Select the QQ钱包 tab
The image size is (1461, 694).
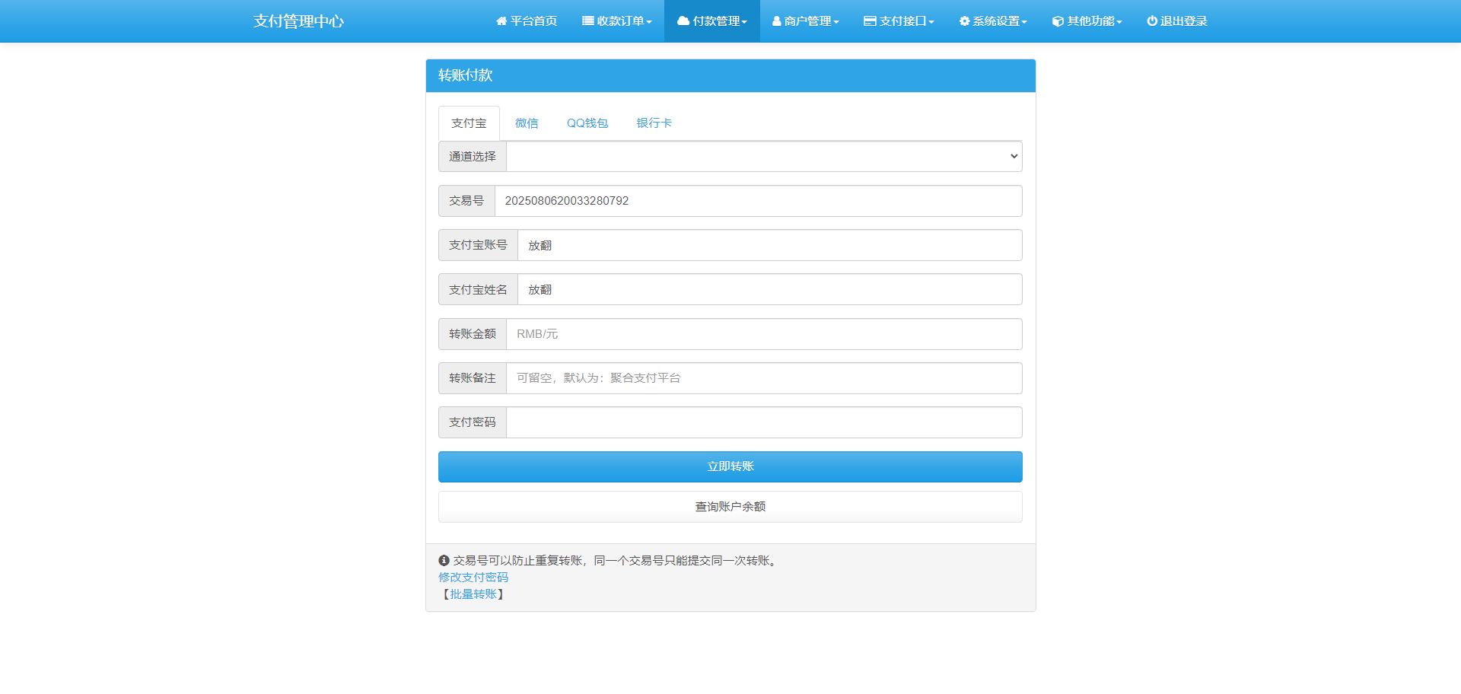click(587, 123)
